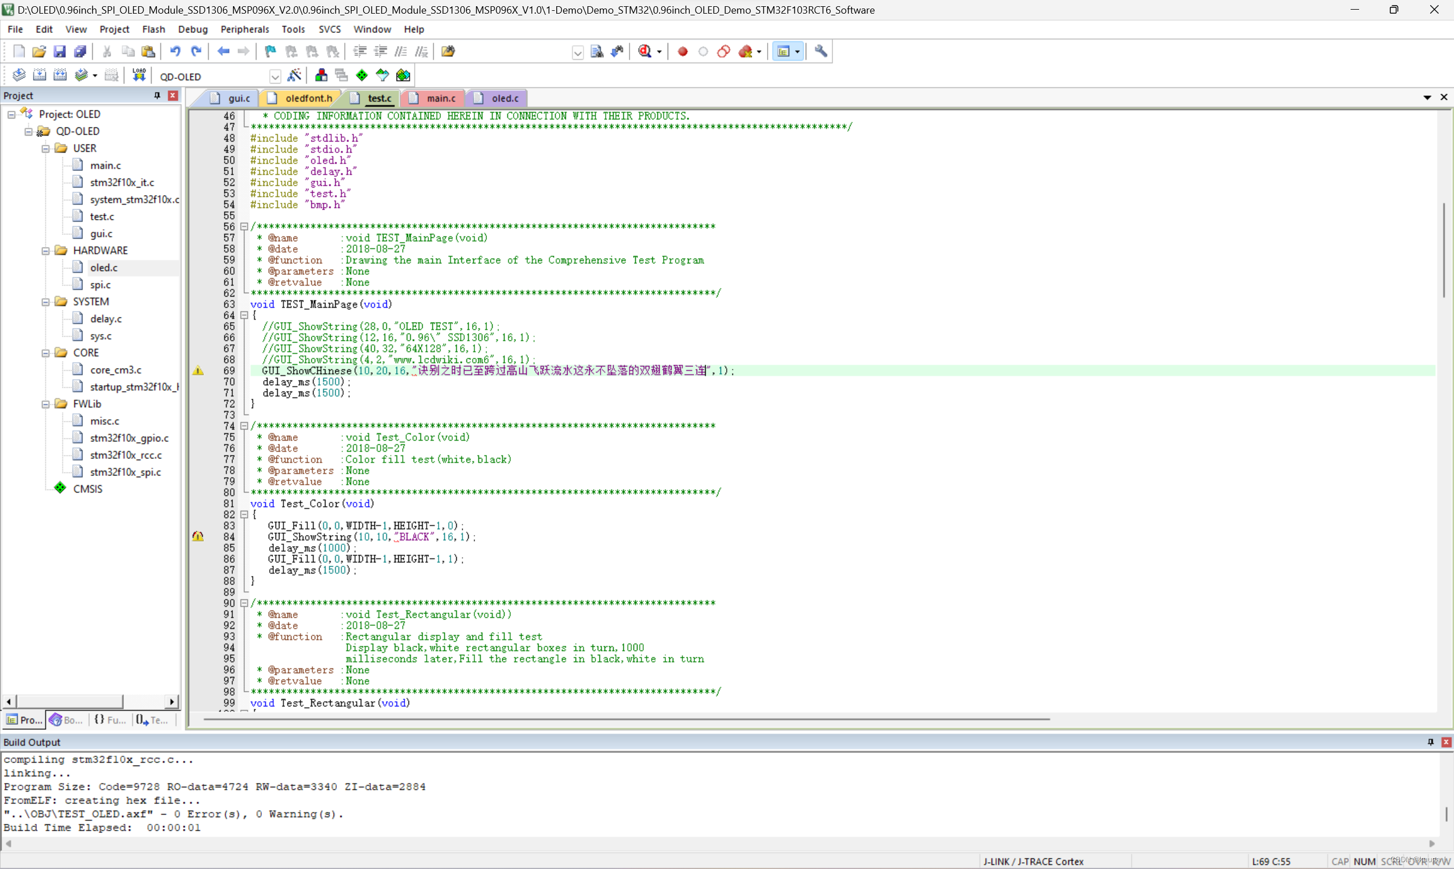1454x869 pixels.
Task: Click the Translate/Compile icon
Action: click(x=16, y=74)
